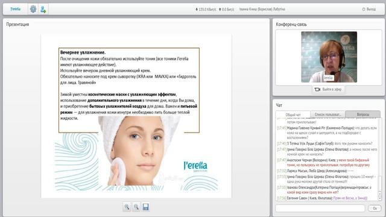The width and height of the screenshot is (386, 217).
Task: Click the Чат panel title
Action: [x=279, y=105]
